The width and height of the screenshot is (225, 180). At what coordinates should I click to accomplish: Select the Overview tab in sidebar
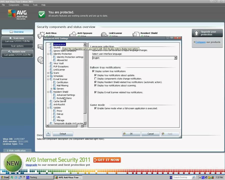[17, 32]
